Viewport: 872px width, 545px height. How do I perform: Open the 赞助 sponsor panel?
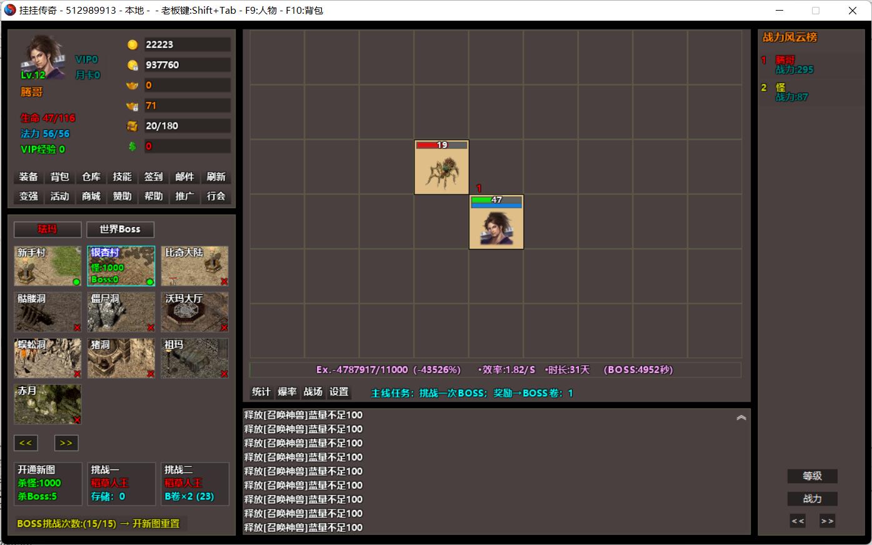123,196
